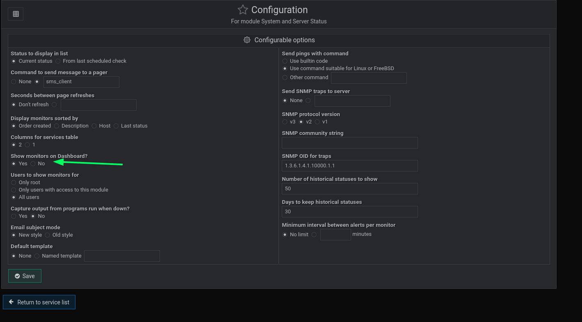Click the favorite star icon beside Configuration
The width and height of the screenshot is (582, 322).
coord(243,10)
